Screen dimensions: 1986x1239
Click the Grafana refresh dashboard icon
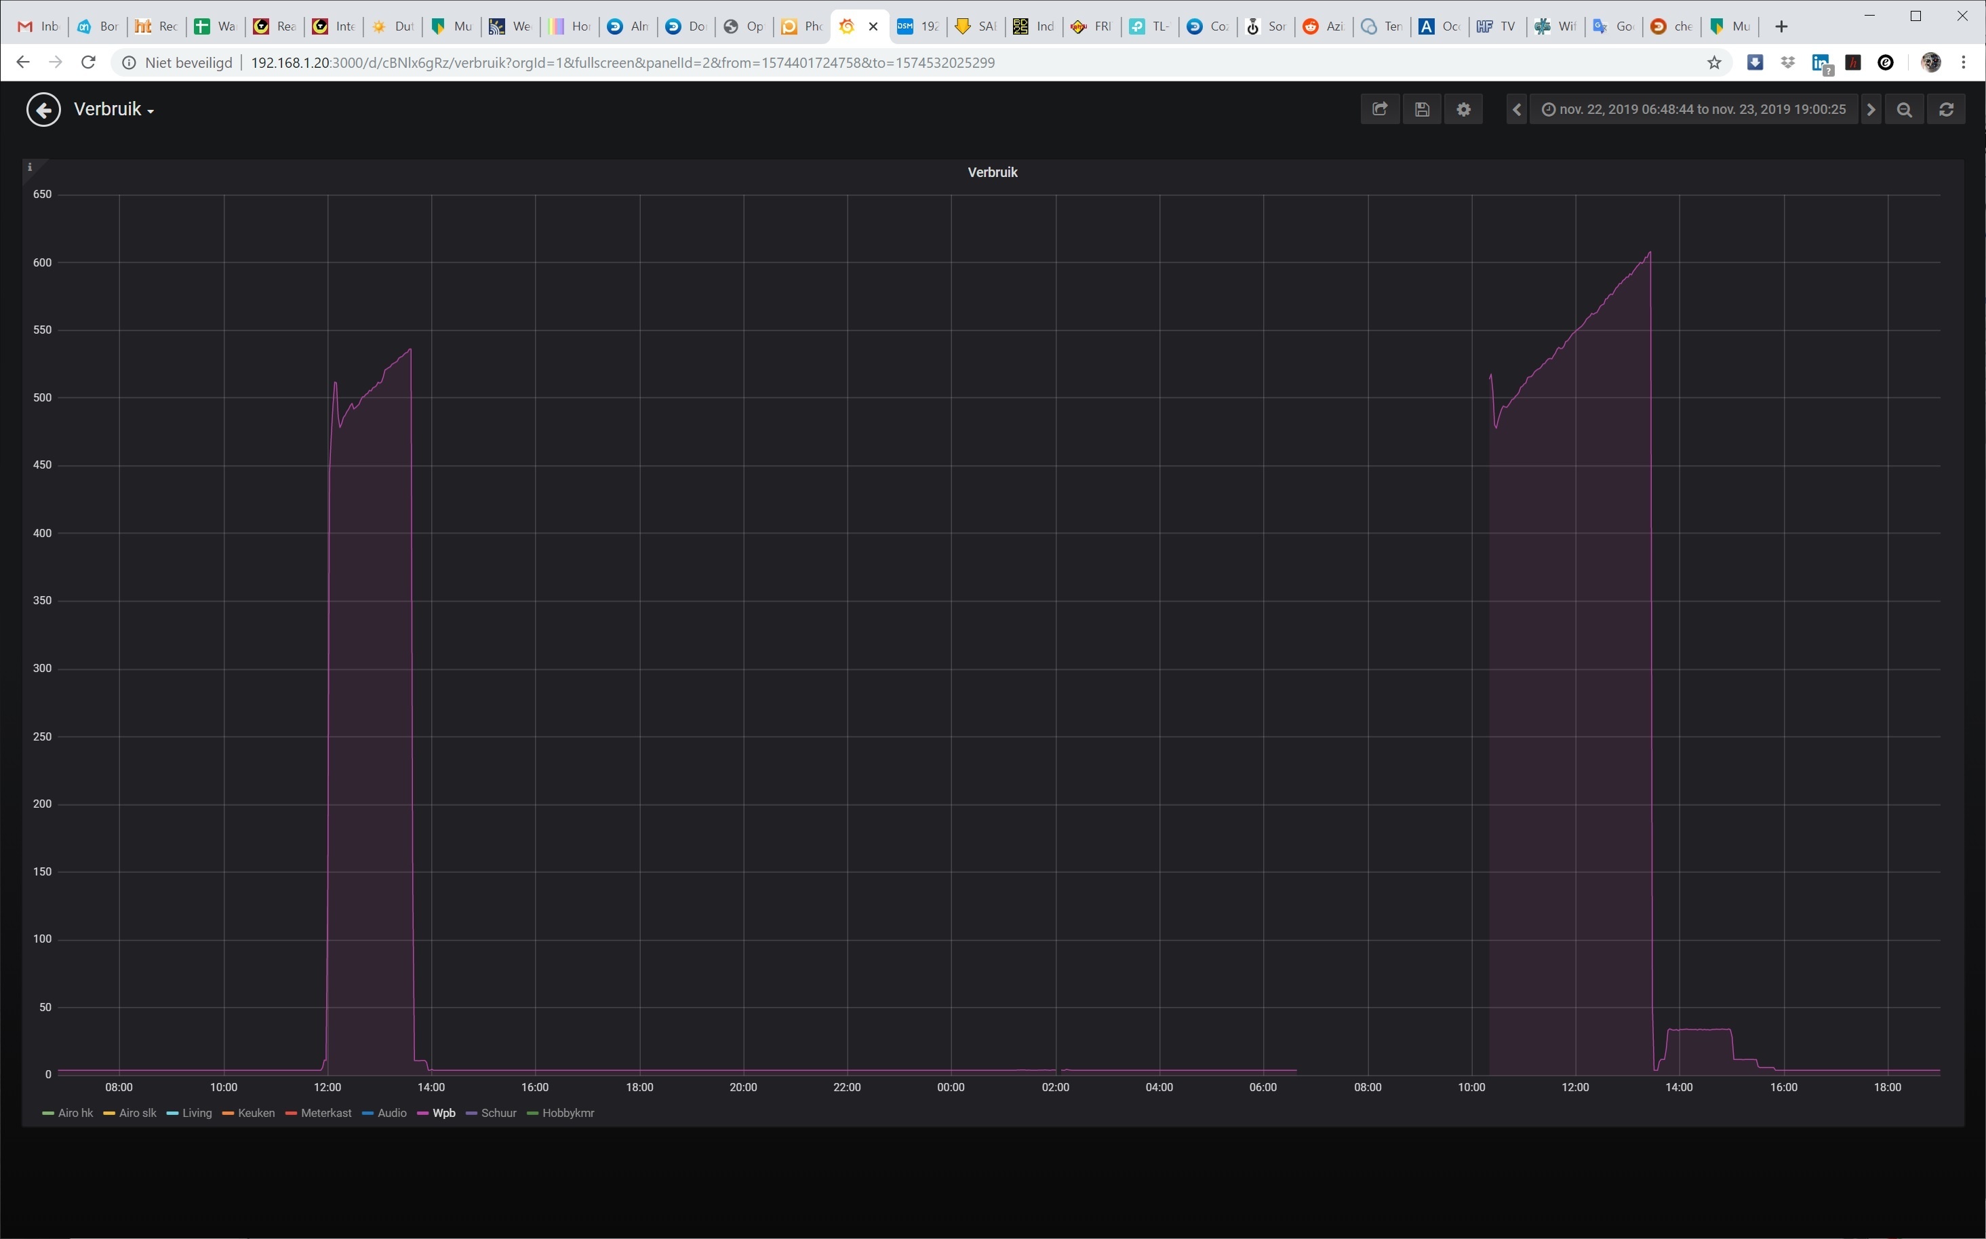click(x=1947, y=110)
